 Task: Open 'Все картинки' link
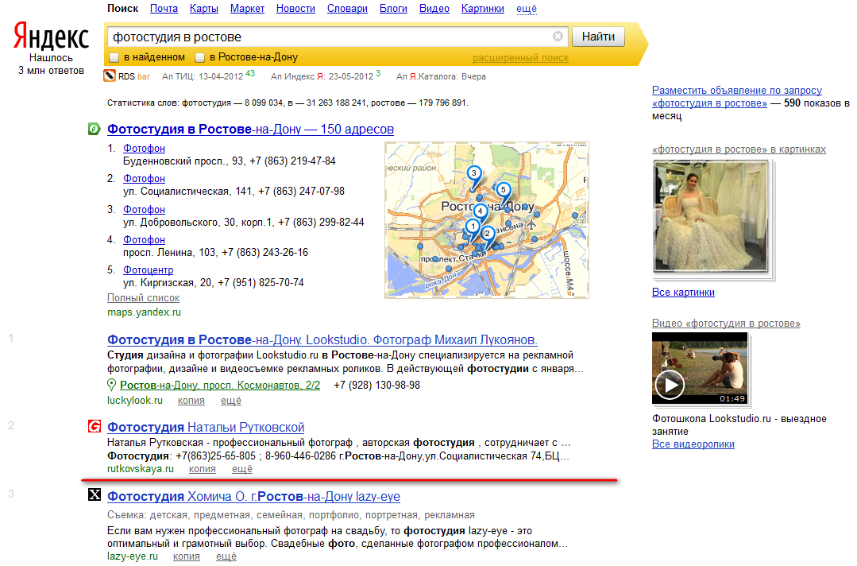tap(683, 293)
